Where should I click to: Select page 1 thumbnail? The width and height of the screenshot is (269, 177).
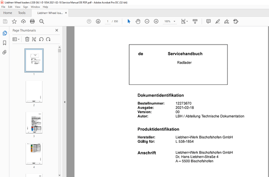[34, 61]
